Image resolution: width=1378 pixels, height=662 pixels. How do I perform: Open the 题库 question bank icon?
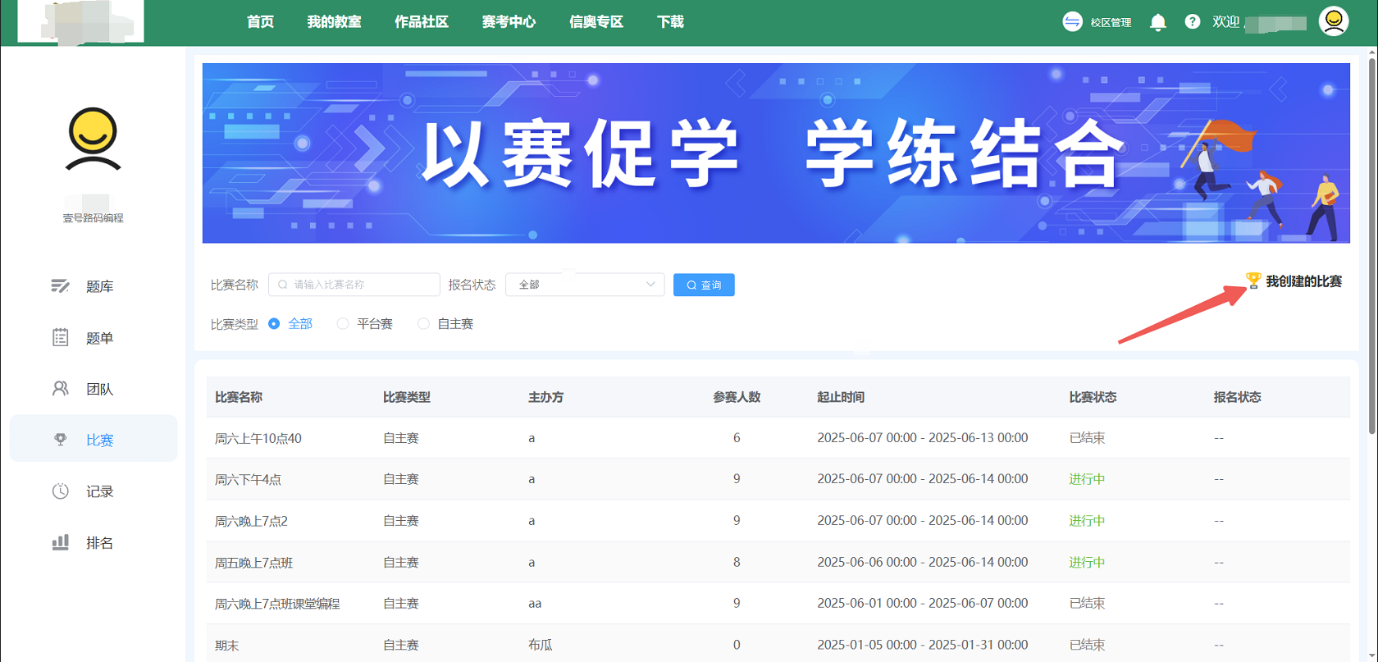click(x=60, y=285)
